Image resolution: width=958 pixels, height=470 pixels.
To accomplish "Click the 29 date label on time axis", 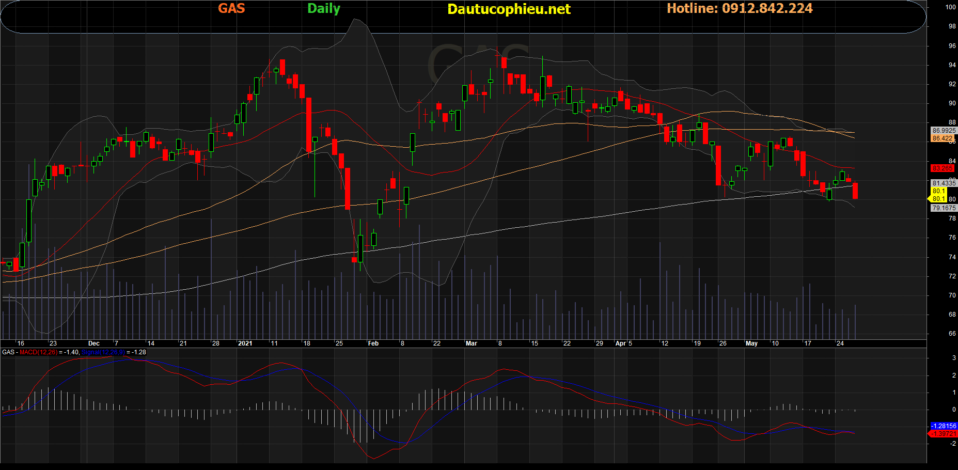I will (600, 343).
